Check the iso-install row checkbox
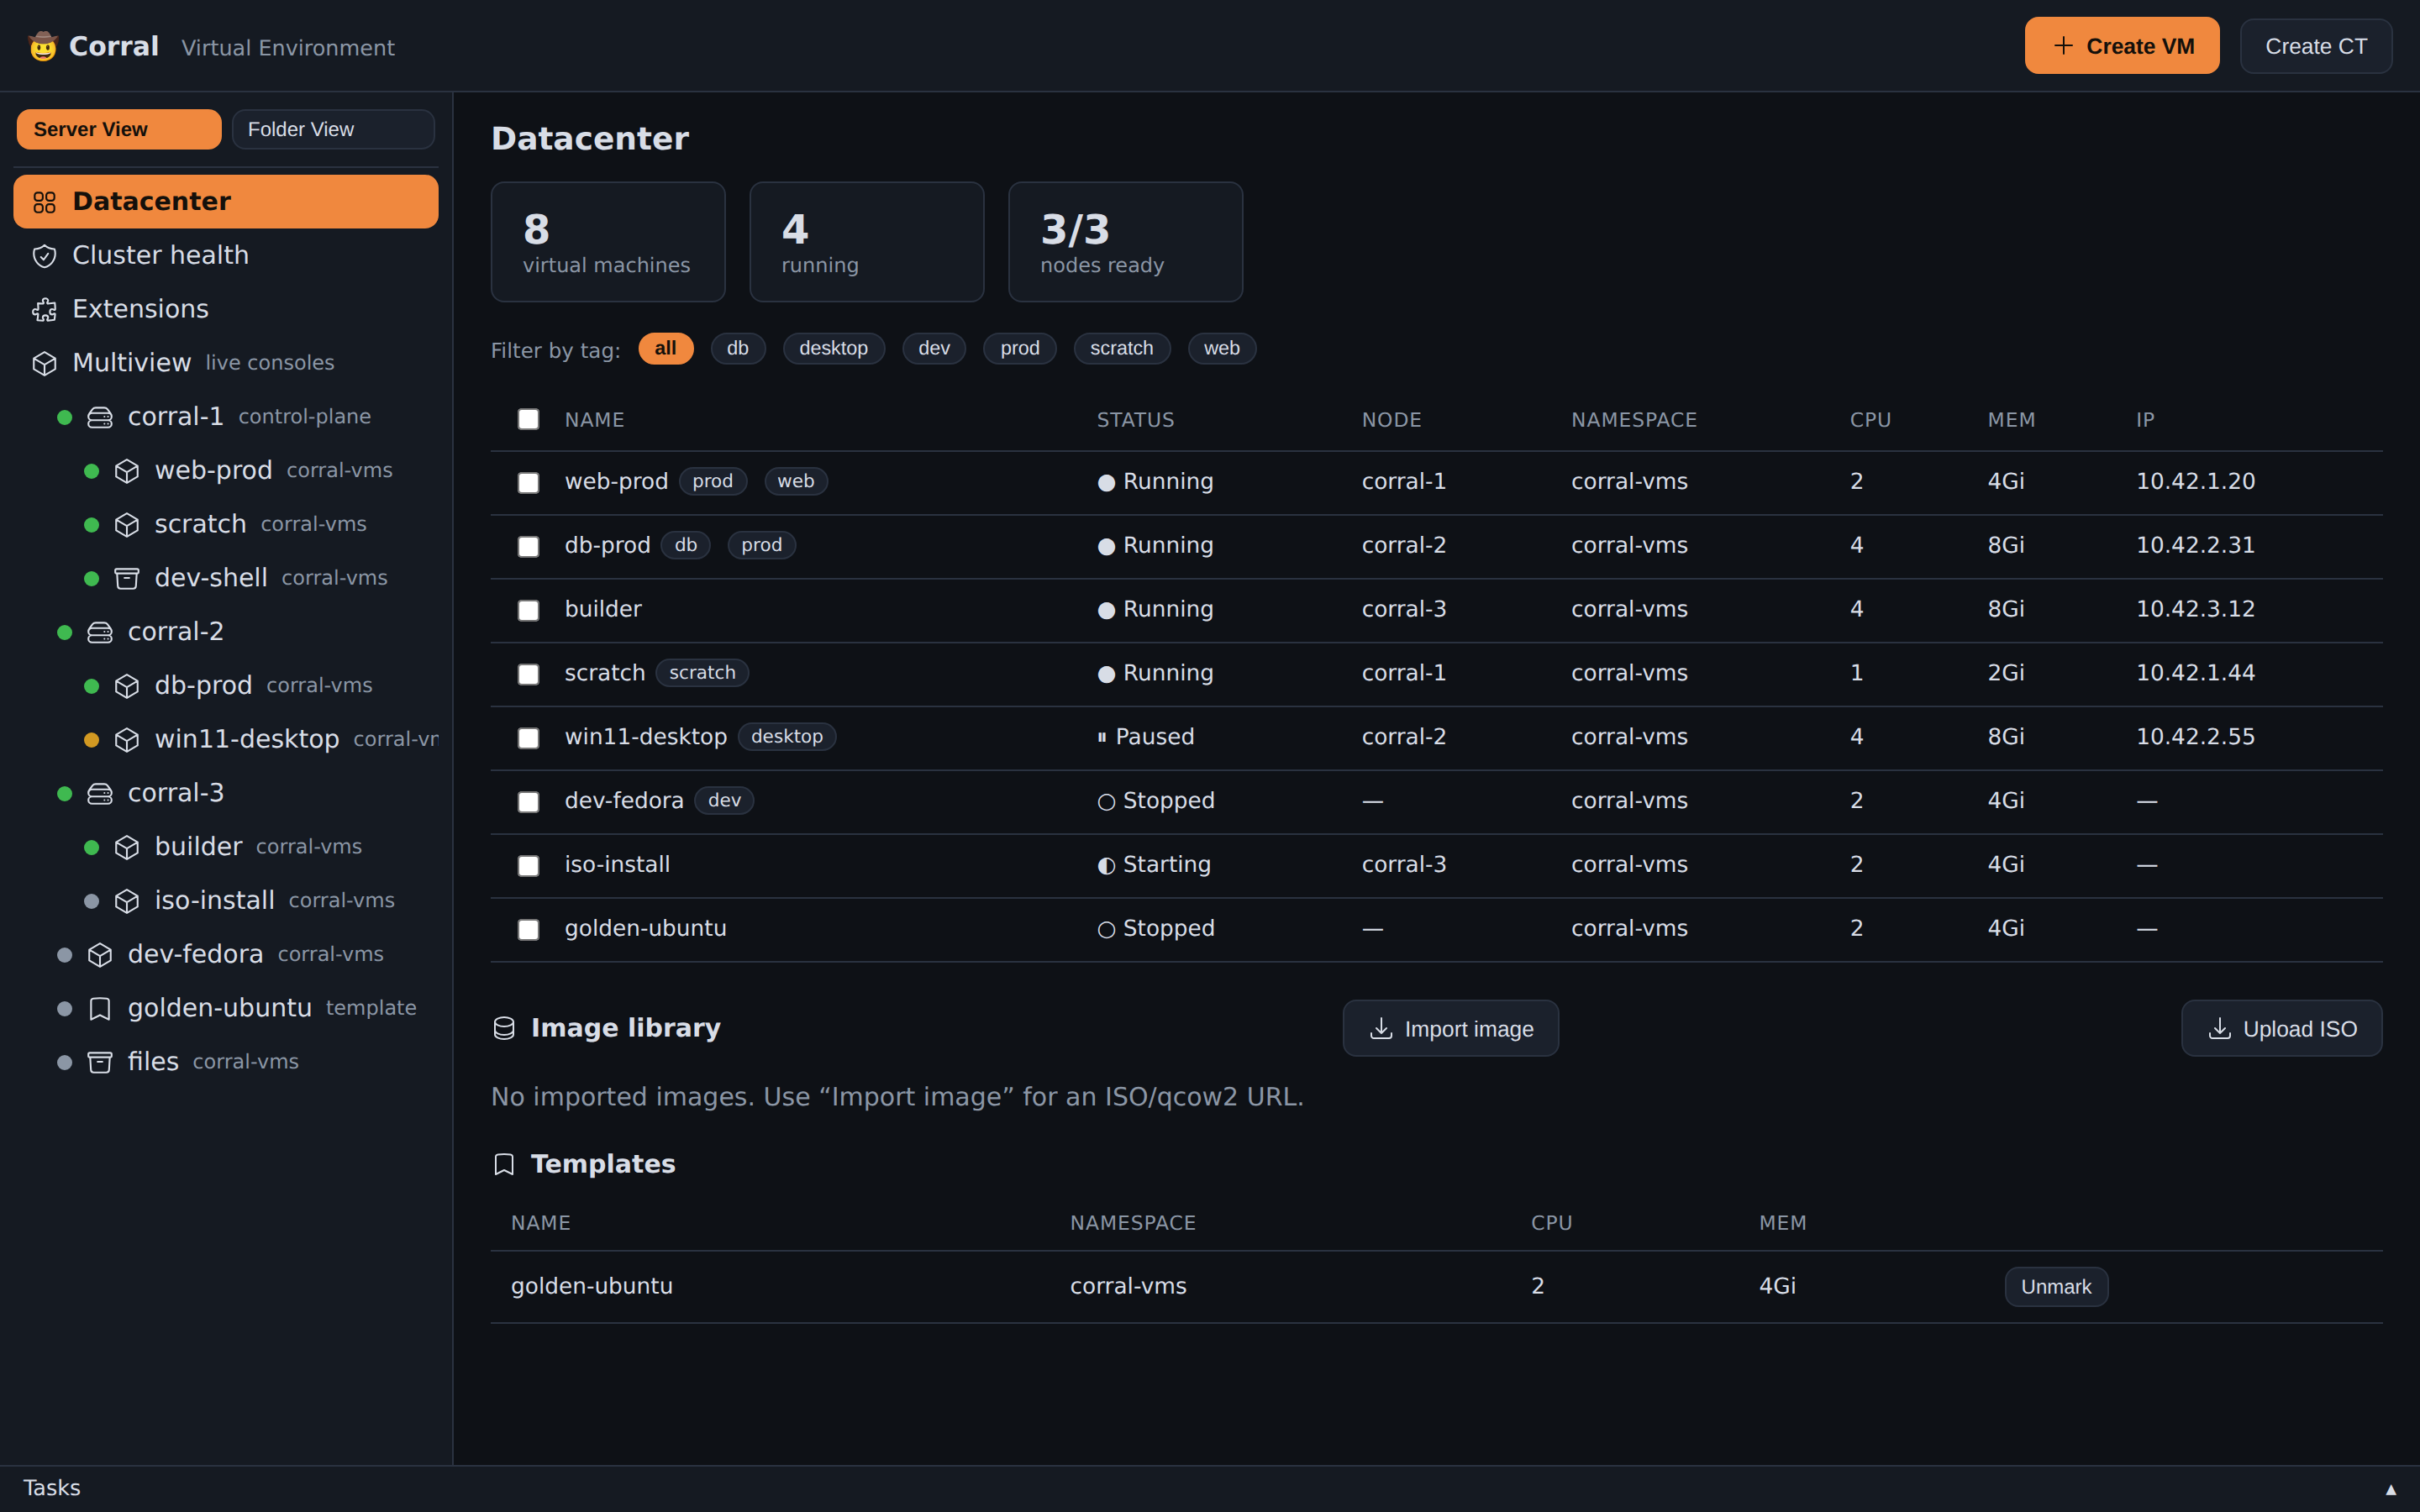 [528, 866]
